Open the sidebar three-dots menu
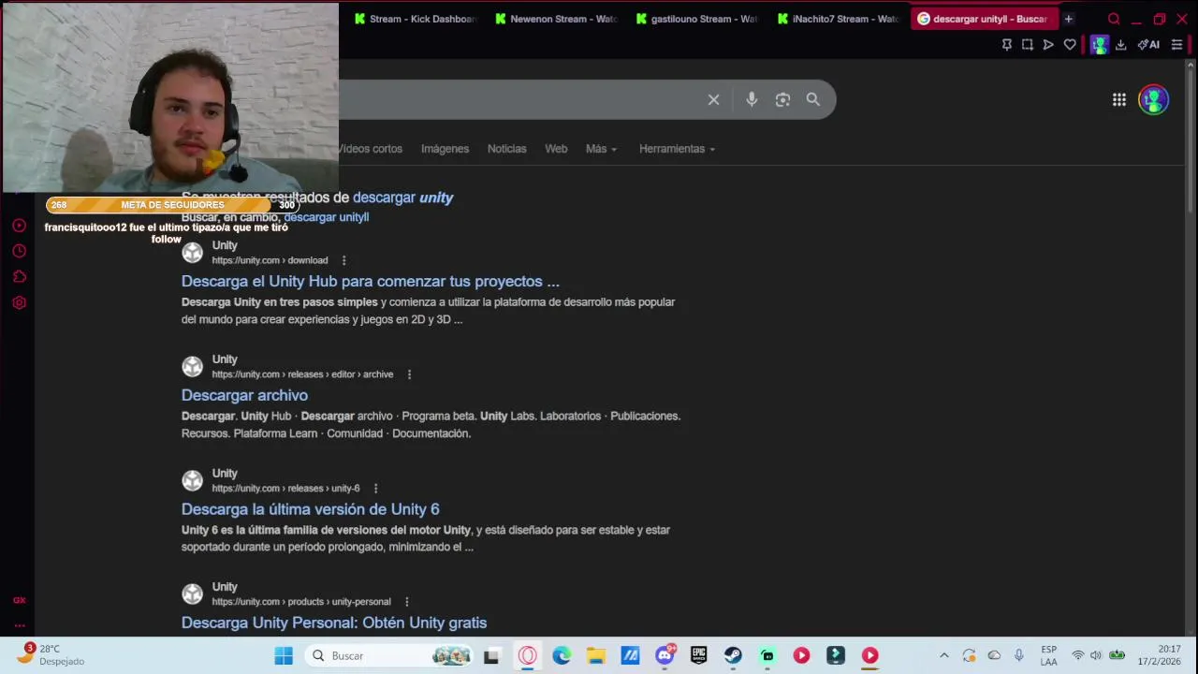1198x674 pixels. [19, 625]
